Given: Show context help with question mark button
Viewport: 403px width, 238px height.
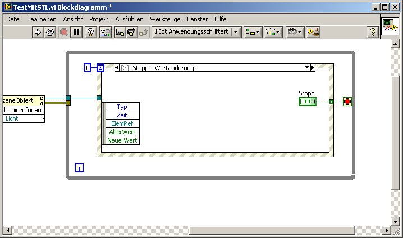Looking at the screenshot, I should point(373,33).
